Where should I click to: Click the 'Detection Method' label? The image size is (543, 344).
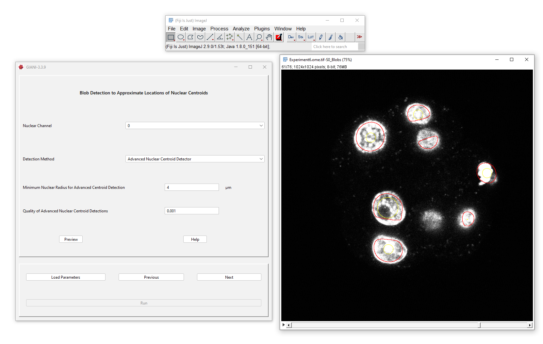coord(39,159)
